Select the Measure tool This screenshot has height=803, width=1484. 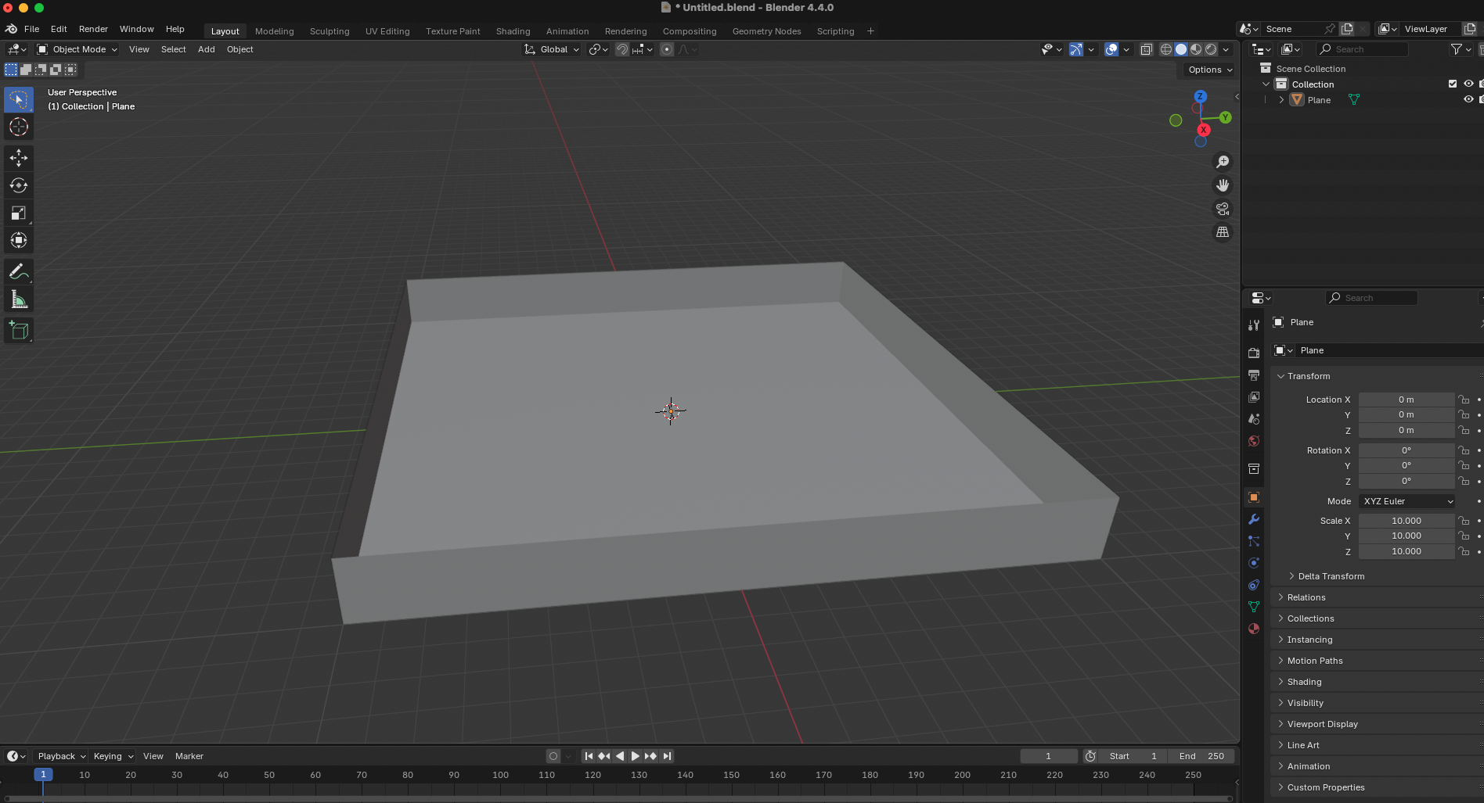[x=19, y=299]
